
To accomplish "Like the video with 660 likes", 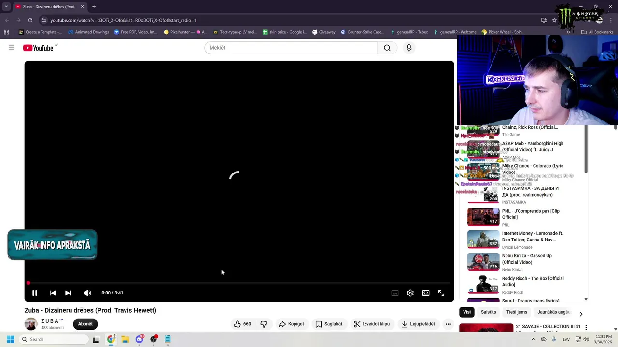I will click(242, 324).
